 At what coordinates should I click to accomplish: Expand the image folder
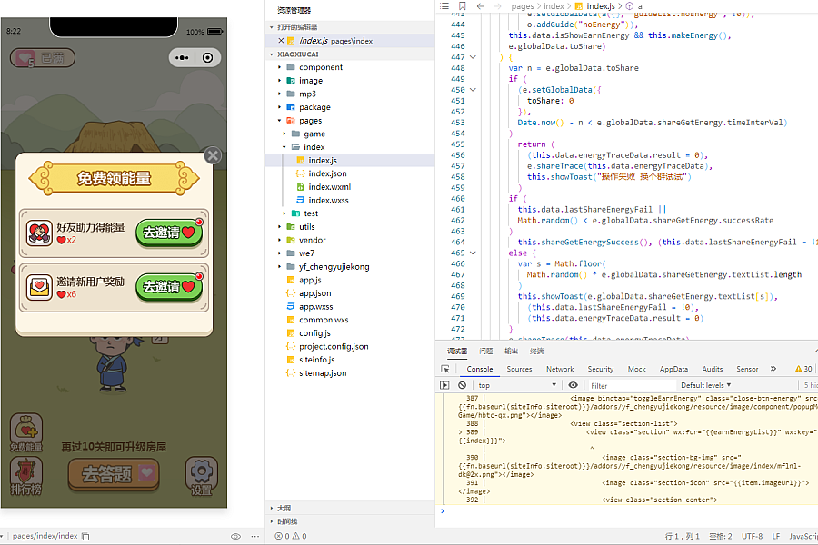[x=280, y=80]
